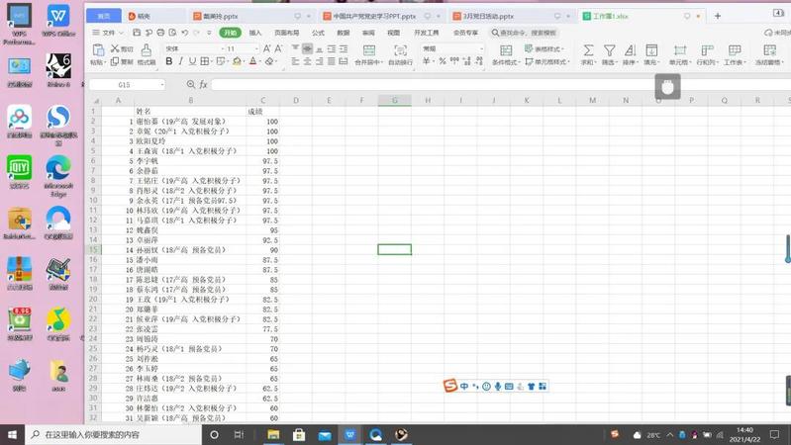The image size is (791, 445).
Task: Click the 会员专享 member tab
Action: [465, 33]
